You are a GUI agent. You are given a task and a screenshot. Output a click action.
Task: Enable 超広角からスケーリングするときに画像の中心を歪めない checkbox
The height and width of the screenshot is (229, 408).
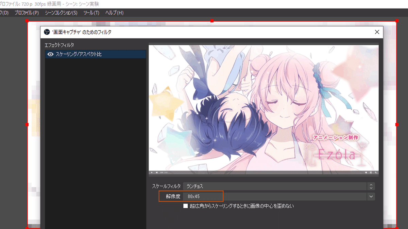[x=186, y=206]
